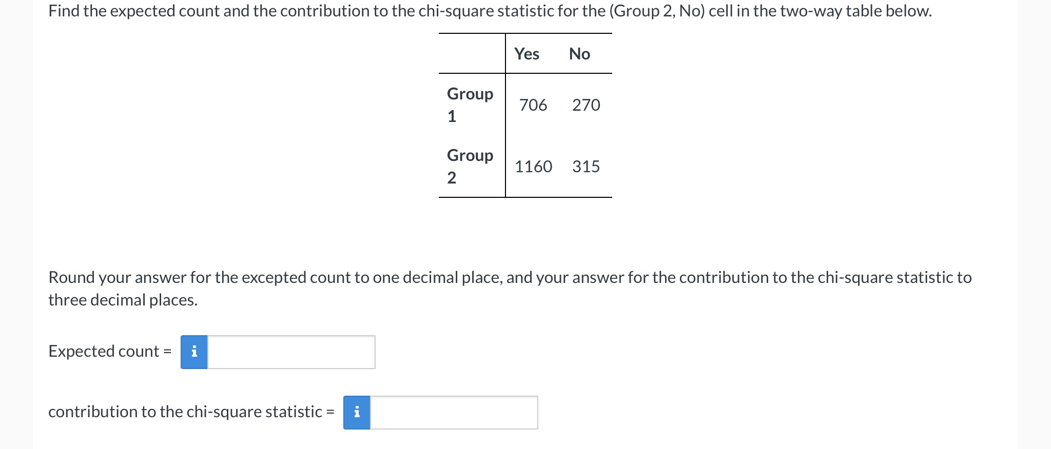Click the i tooltip marker near first answer box
This screenshot has height=449, width=1051.
point(194,352)
